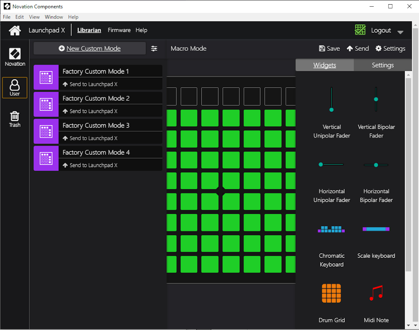Send Factory Custom Mode 3 to Launchpad X
The width and height of the screenshot is (419, 330).
90,138
